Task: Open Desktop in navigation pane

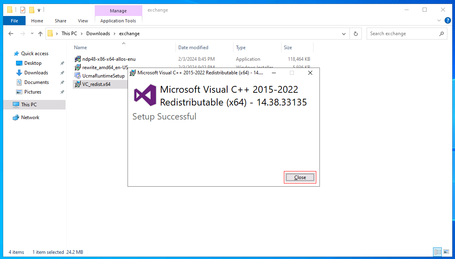Action: [33, 63]
